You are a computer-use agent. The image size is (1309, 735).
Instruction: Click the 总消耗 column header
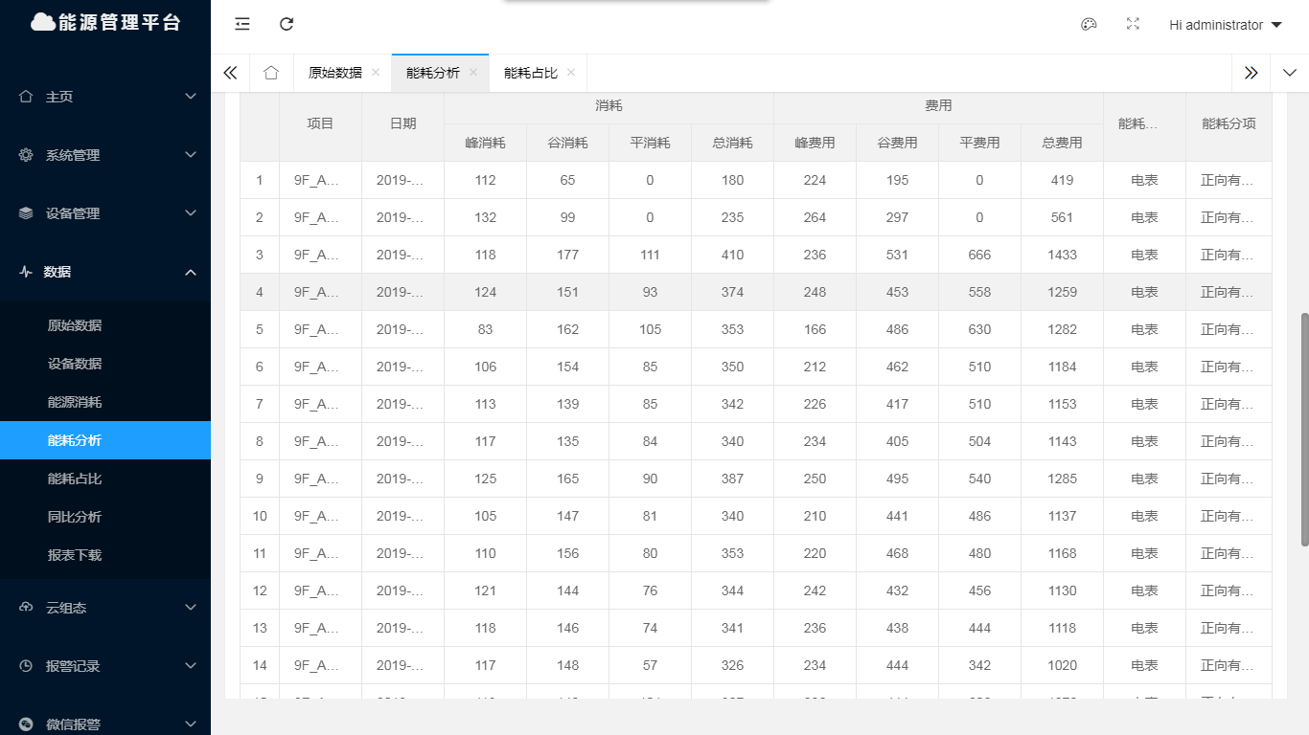point(732,143)
